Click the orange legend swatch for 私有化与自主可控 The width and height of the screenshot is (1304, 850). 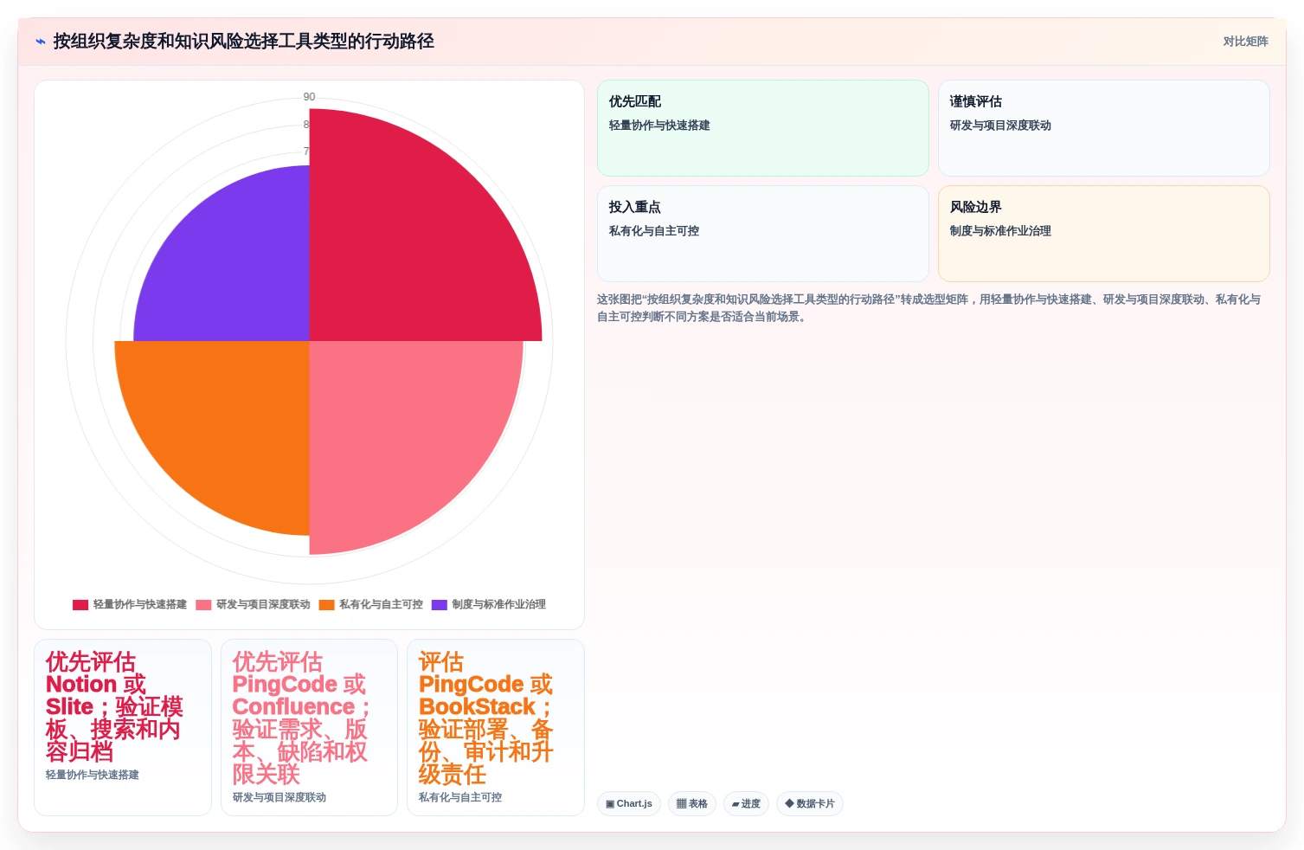(326, 605)
